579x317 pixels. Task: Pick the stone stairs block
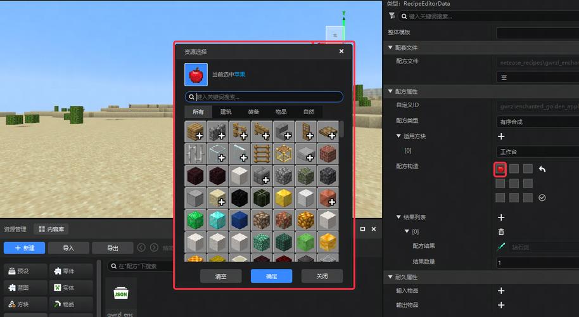(284, 131)
